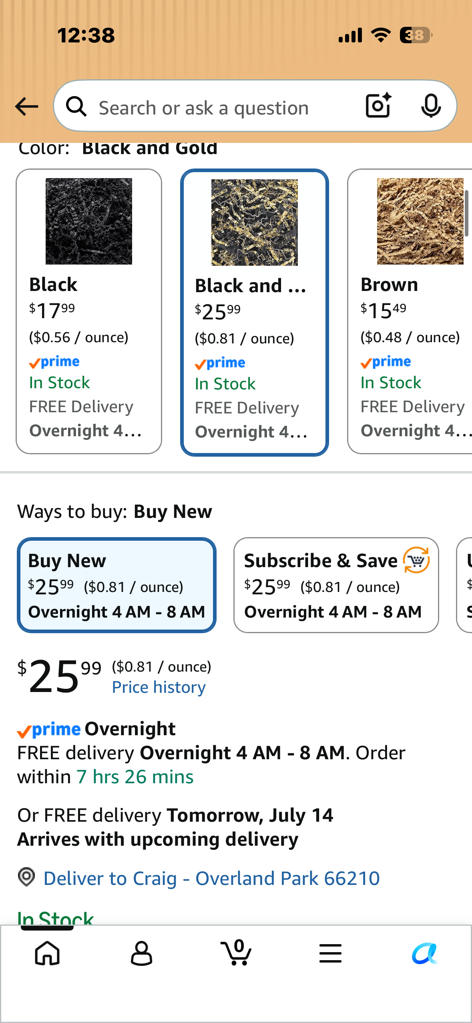
Task: Tap the delivery location pin icon
Action: (26, 877)
